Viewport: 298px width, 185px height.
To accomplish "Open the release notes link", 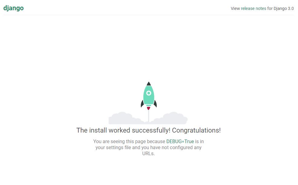I will [x=254, y=8].
